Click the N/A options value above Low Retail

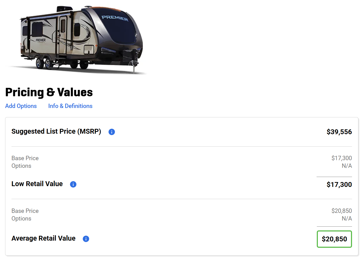[x=347, y=166]
